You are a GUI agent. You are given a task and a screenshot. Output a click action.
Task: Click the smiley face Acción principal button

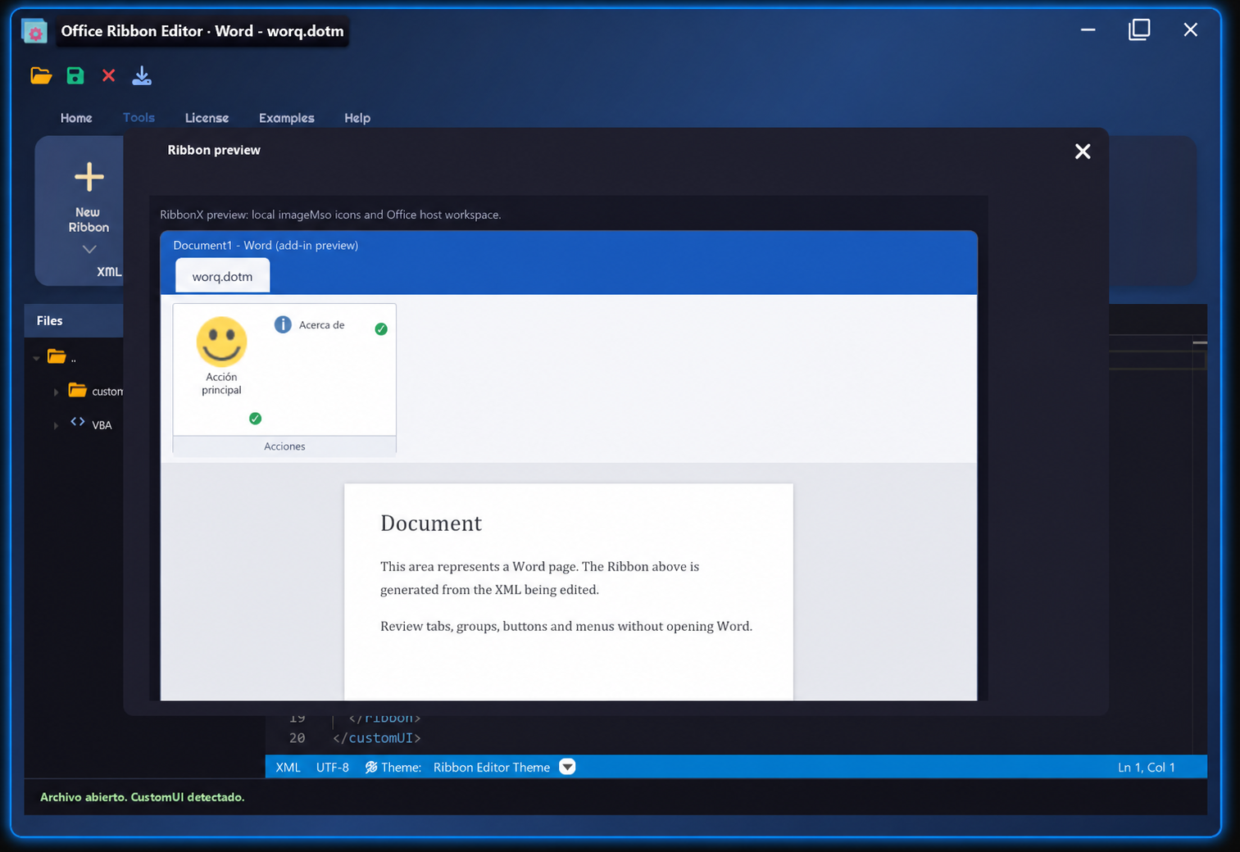click(221, 356)
